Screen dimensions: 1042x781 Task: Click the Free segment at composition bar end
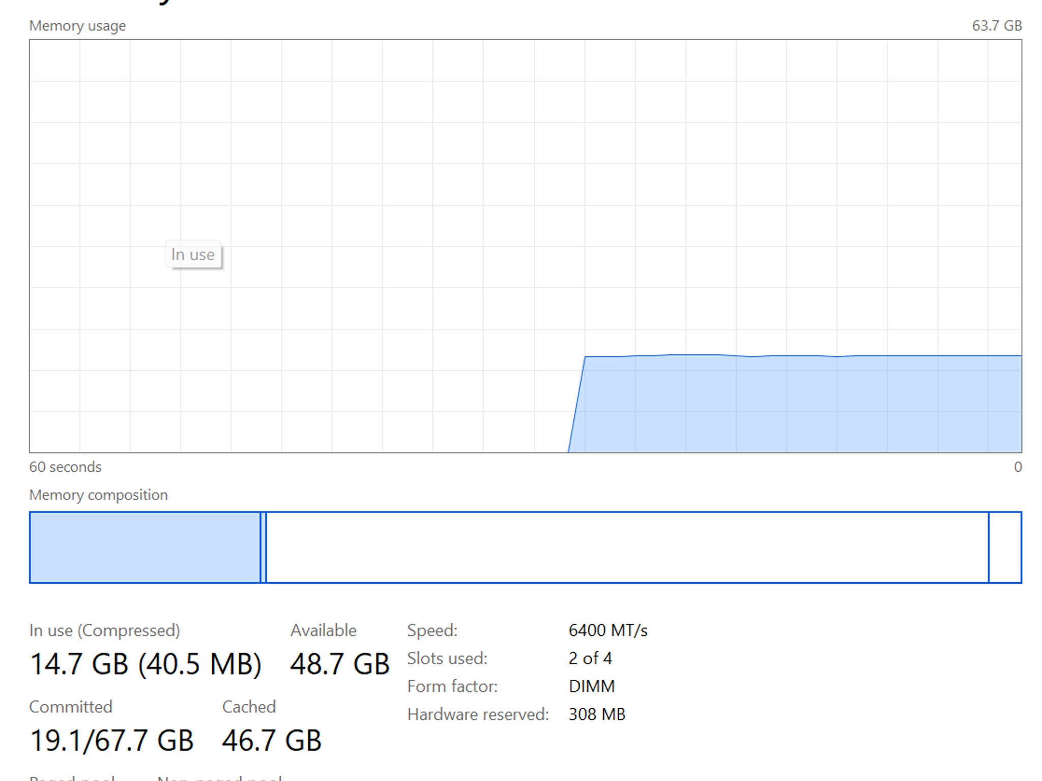[x=1005, y=547]
